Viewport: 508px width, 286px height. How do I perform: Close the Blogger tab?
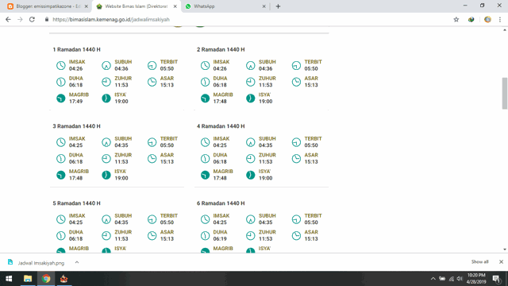[x=87, y=6]
